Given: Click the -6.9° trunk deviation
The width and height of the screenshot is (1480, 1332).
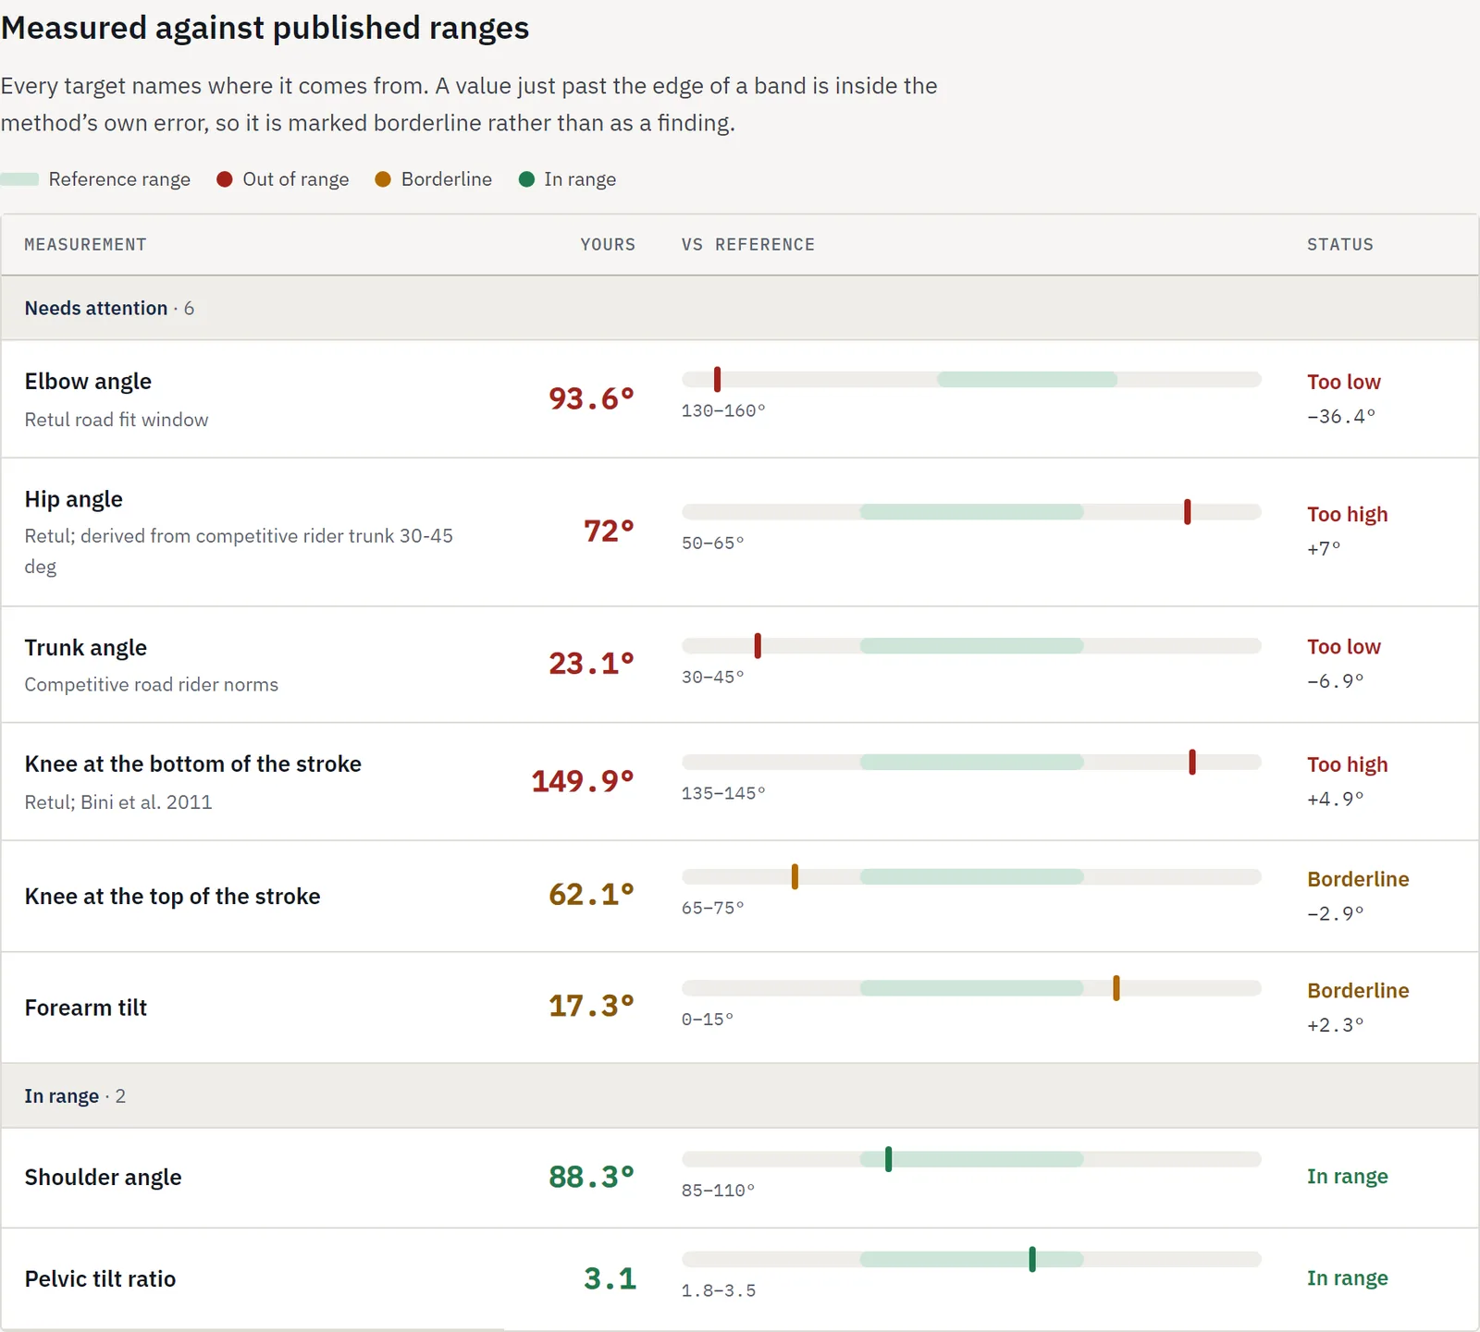Looking at the screenshot, I should [1335, 681].
